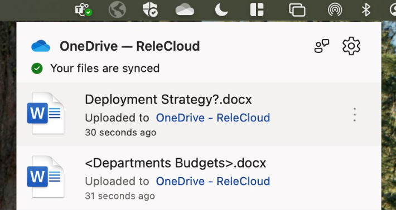Click the '31 seconds ago' timestamp
Image resolution: width=396 pixels, height=210 pixels.
pos(120,196)
